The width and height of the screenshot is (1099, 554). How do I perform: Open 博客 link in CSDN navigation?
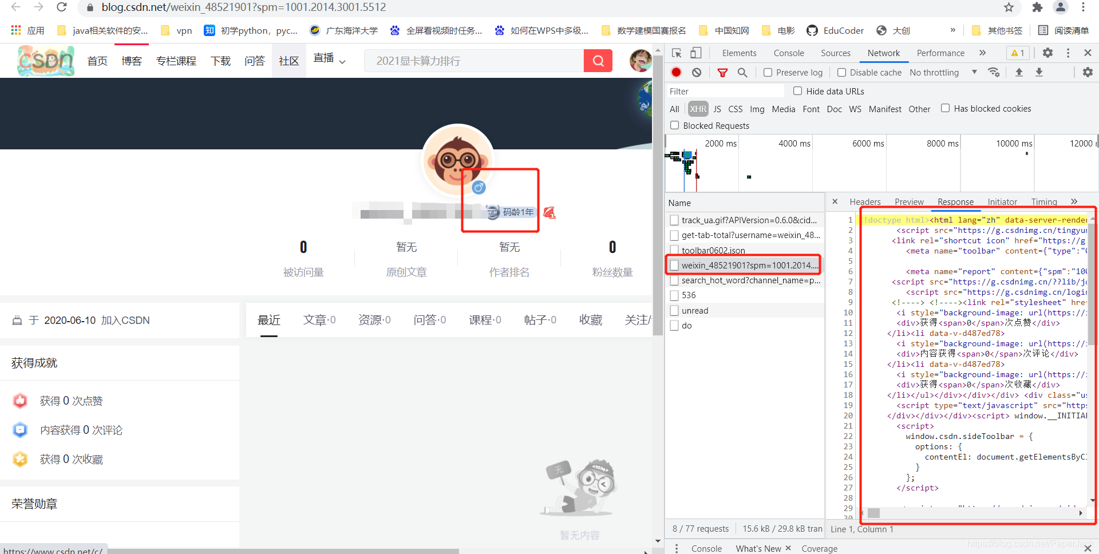[x=132, y=61]
